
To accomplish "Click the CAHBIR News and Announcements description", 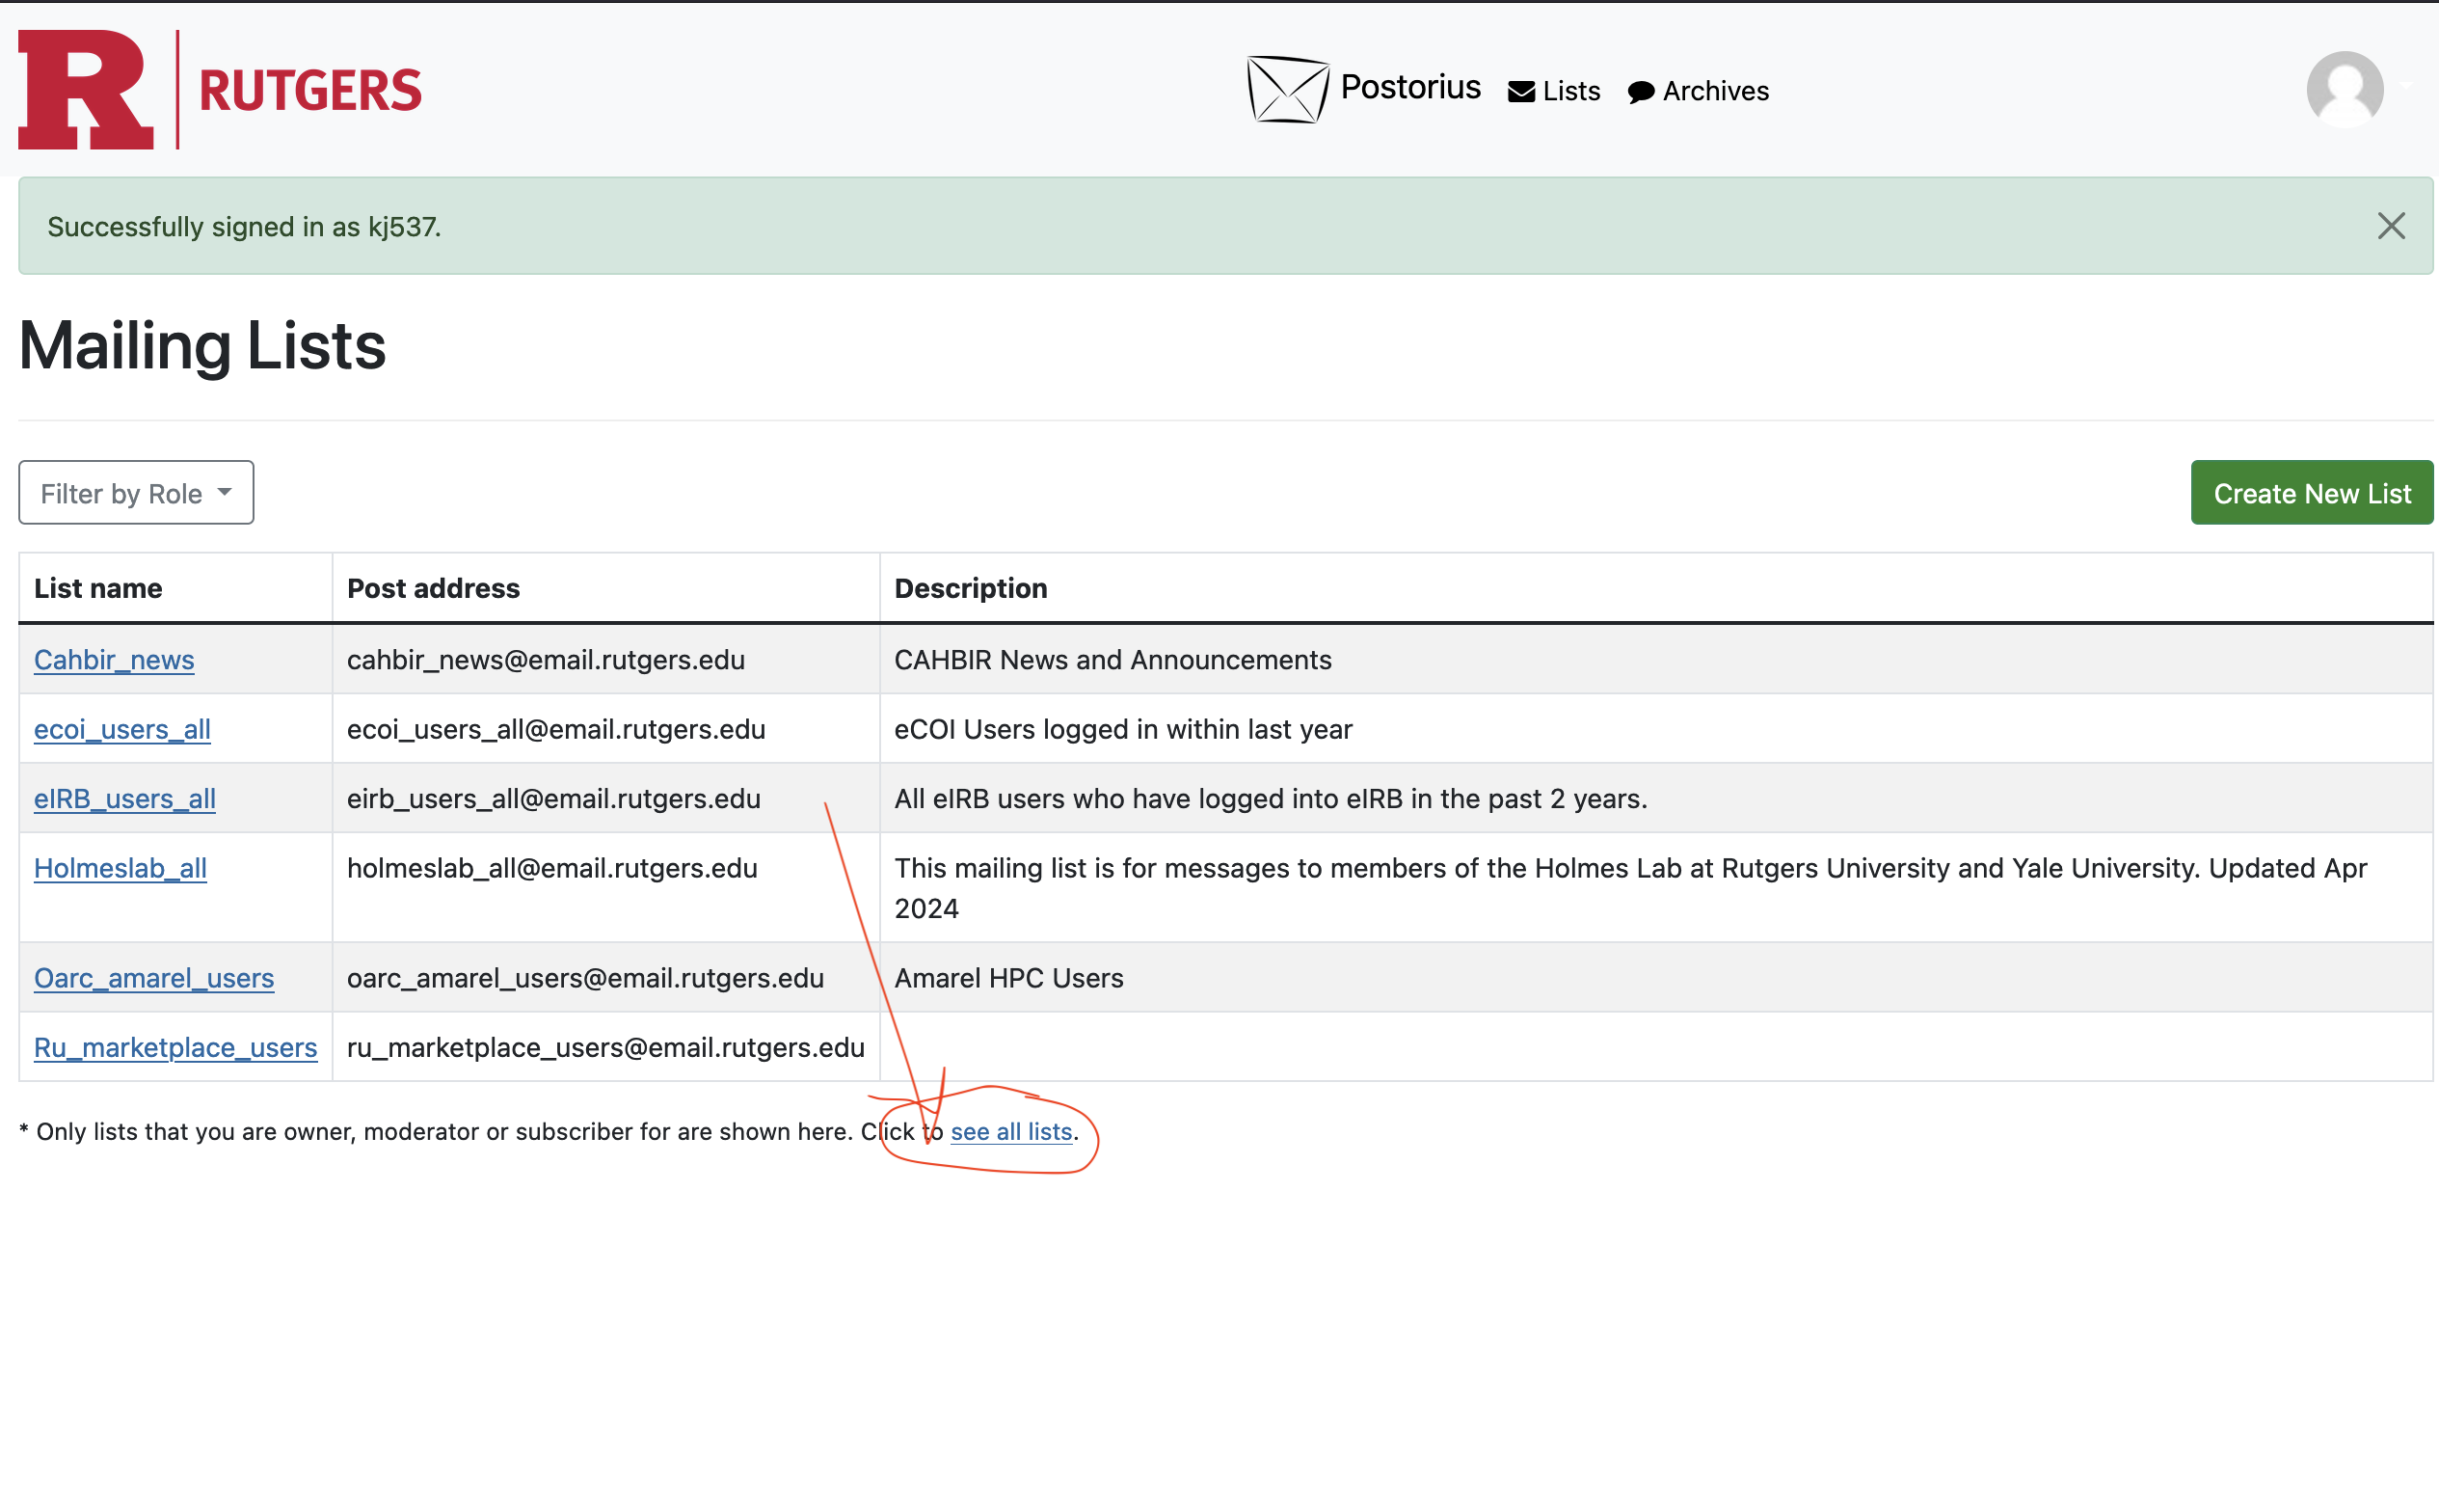I will [x=1112, y=660].
